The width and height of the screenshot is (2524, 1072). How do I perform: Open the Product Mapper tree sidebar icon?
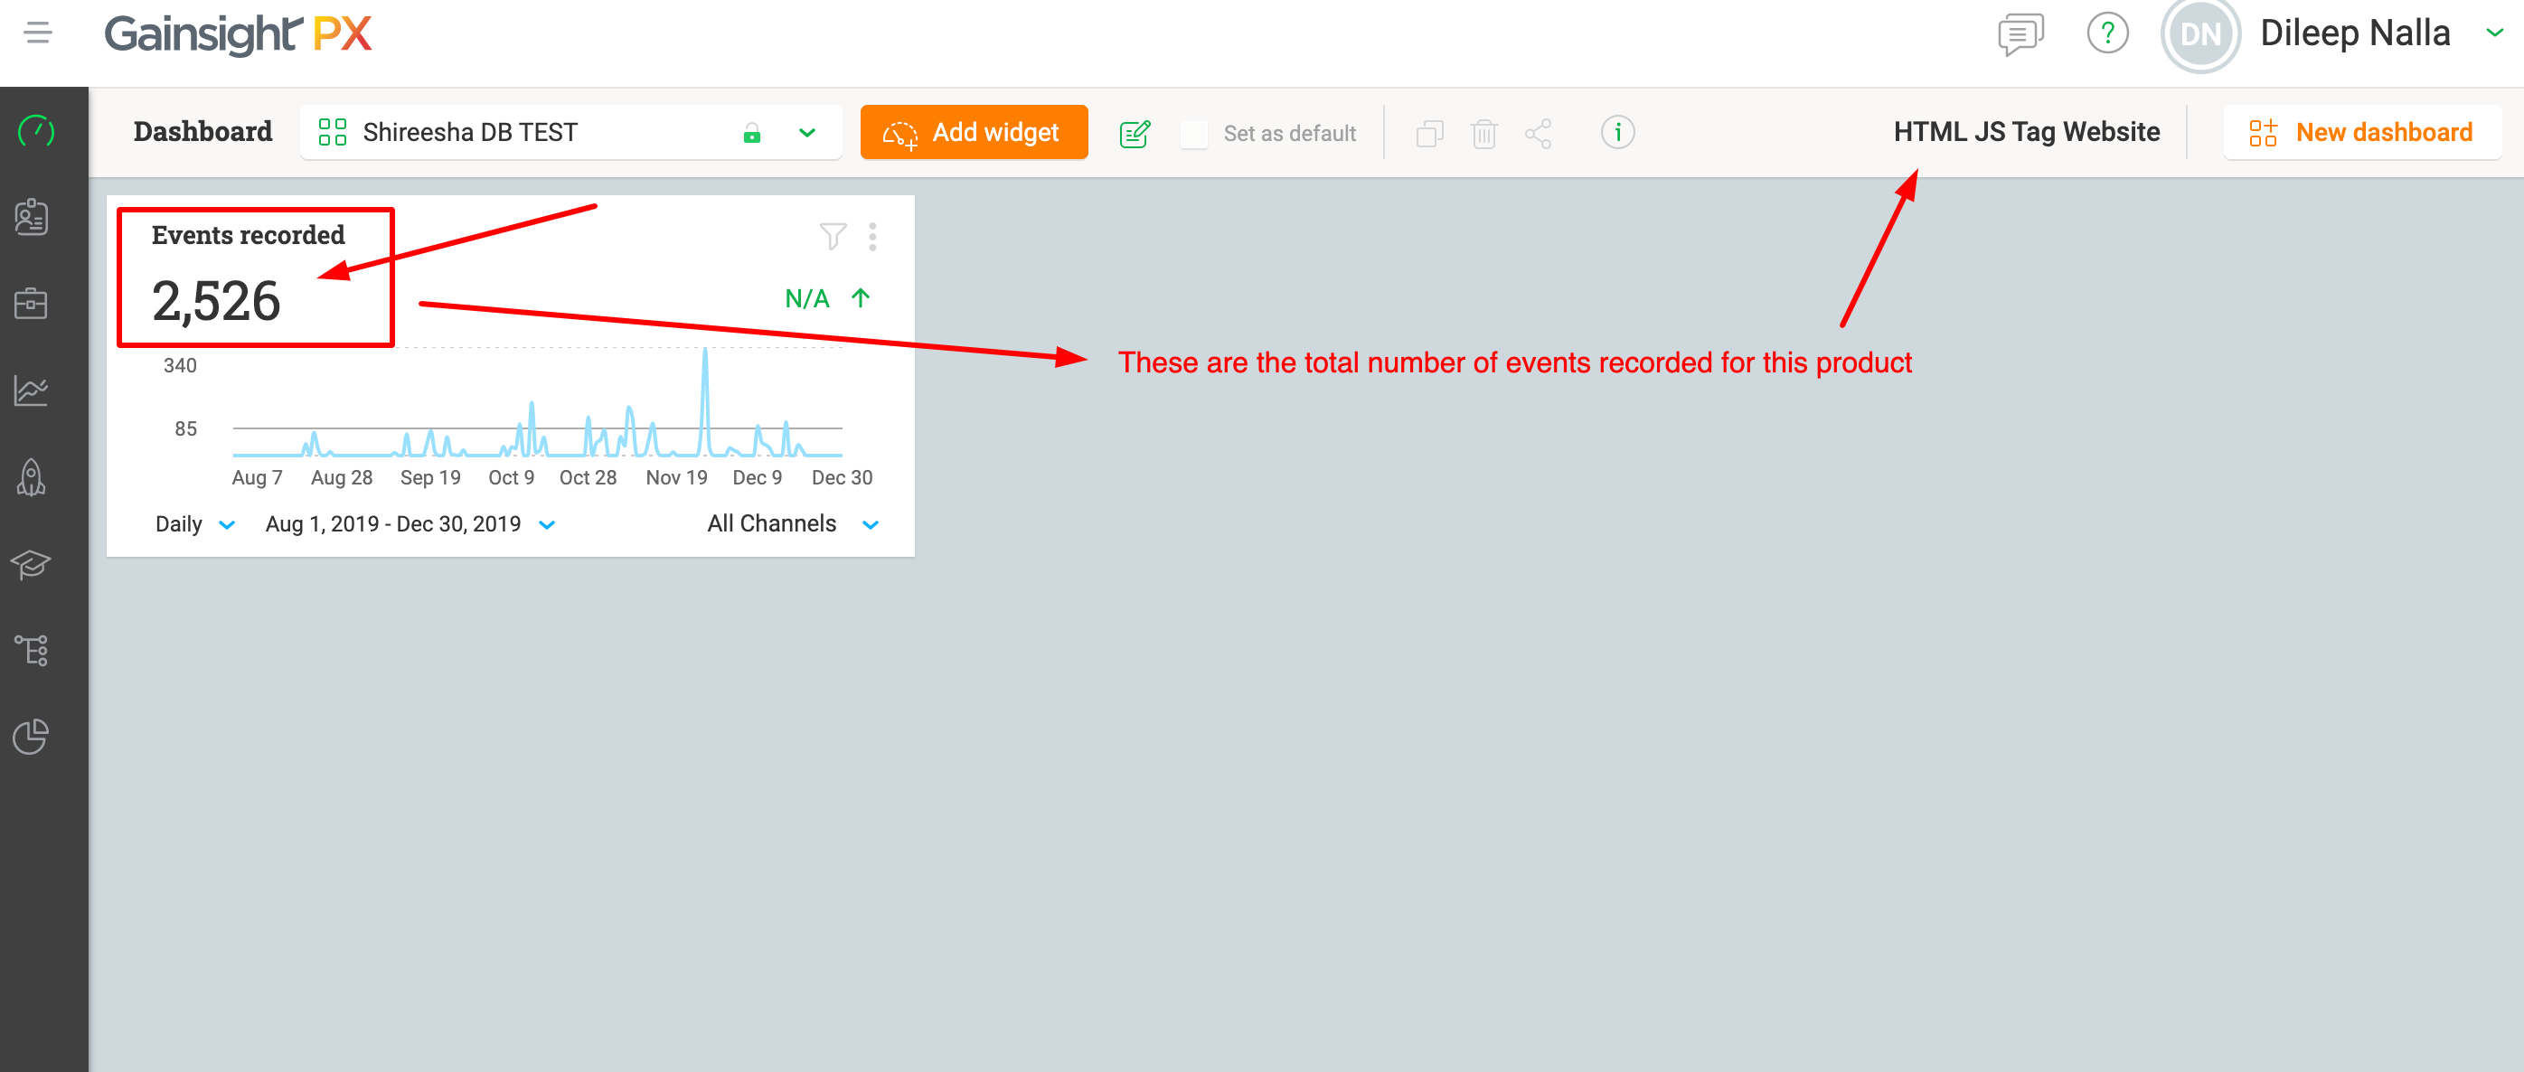coord(32,650)
